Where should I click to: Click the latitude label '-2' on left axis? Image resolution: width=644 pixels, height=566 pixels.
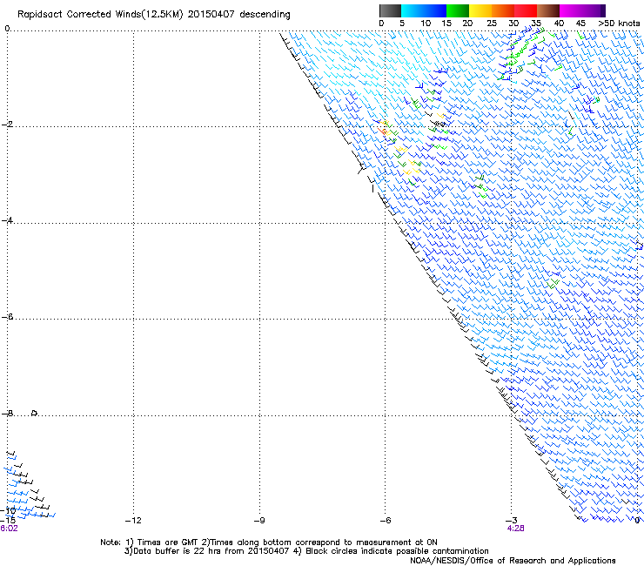coord(7,125)
